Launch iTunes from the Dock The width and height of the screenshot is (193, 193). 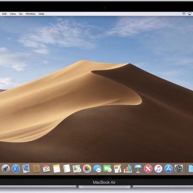point(158,169)
